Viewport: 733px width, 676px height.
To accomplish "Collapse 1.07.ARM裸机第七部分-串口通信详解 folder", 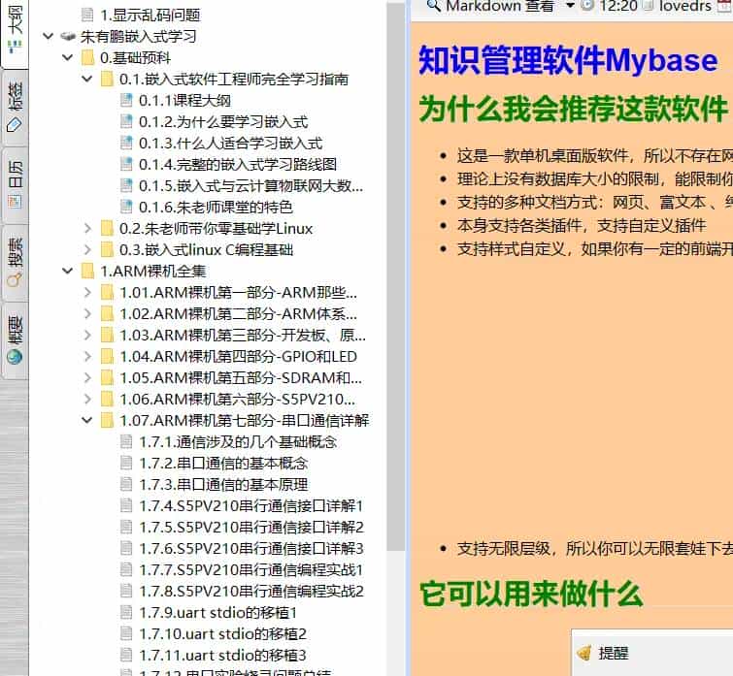I will (x=87, y=421).
